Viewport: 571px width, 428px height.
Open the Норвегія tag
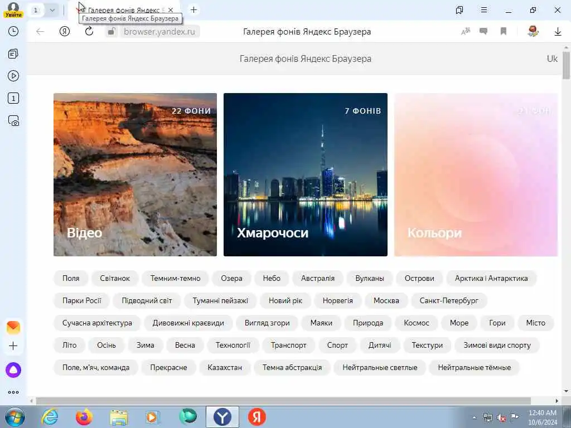337,300
